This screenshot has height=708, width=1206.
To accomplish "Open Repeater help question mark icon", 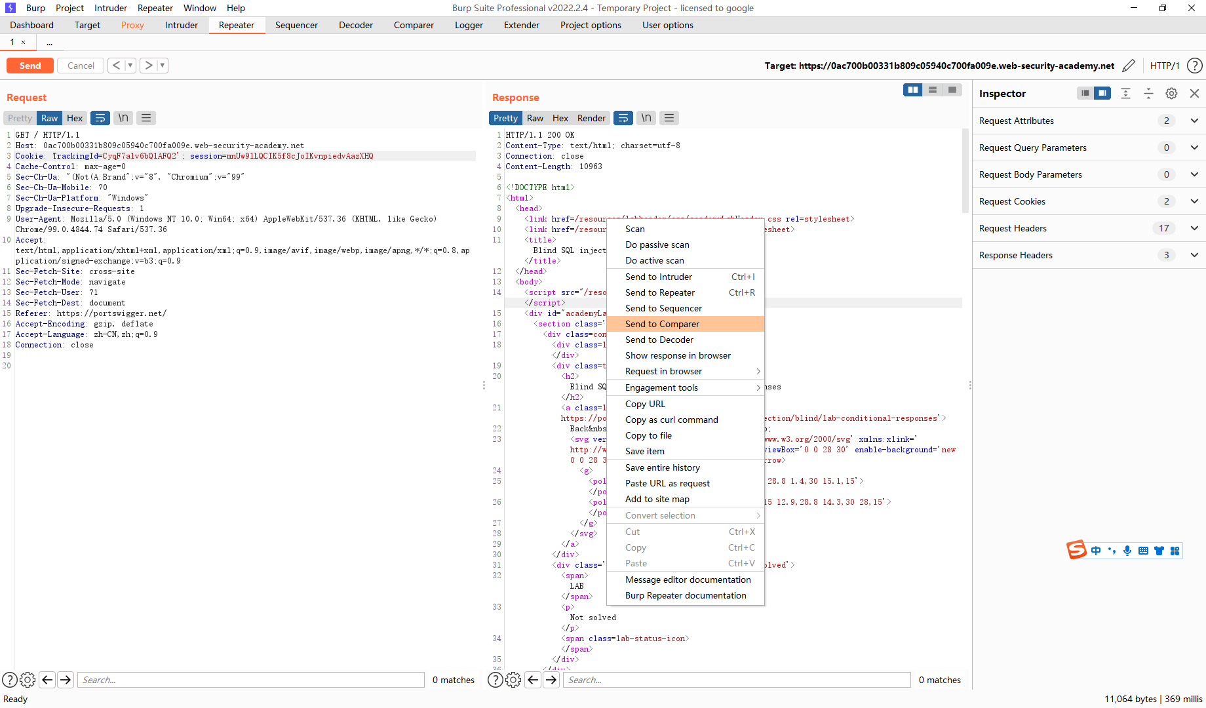I will pyautogui.click(x=1195, y=66).
